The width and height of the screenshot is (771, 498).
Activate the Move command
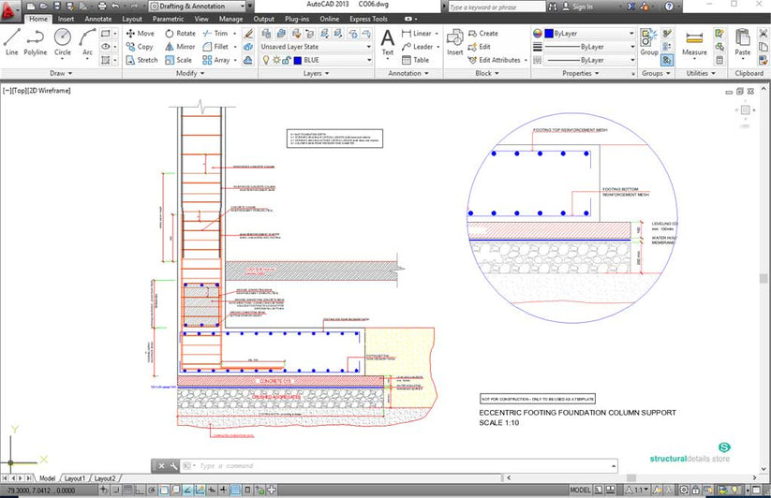coord(141,34)
